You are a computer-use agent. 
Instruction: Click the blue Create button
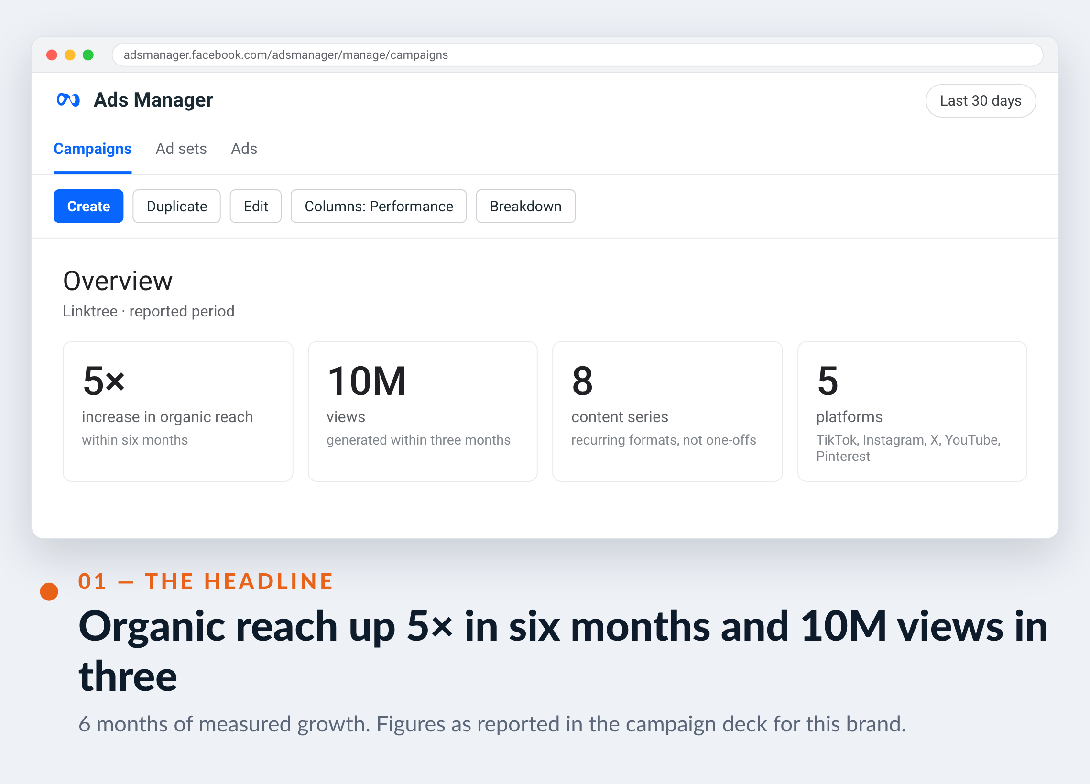(88, 206)
